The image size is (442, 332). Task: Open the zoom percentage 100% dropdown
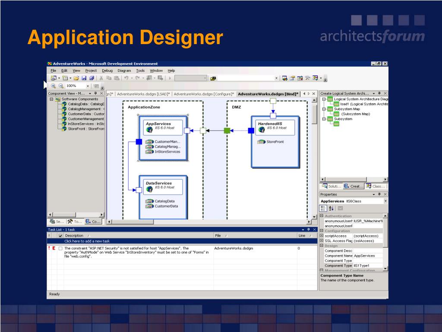(88, 86)
